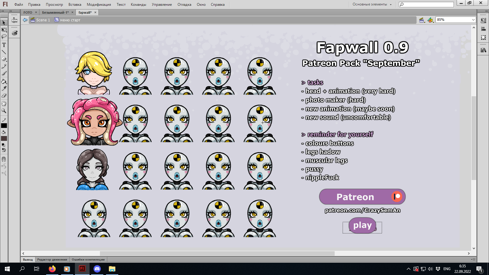Open the Edit Symbols shapes dropdown
The image size is (489, 275).
coord(431,20)
